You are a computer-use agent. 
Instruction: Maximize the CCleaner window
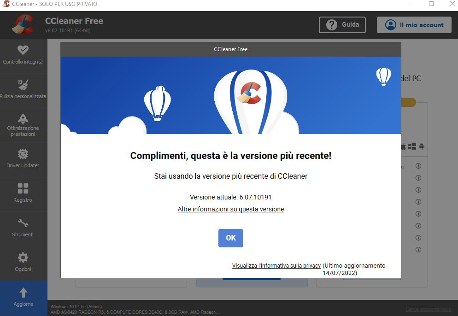point(431,4)
